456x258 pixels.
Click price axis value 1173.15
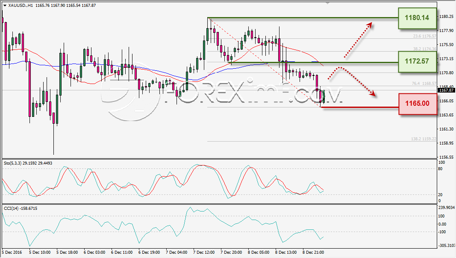[x=447, y=58]
